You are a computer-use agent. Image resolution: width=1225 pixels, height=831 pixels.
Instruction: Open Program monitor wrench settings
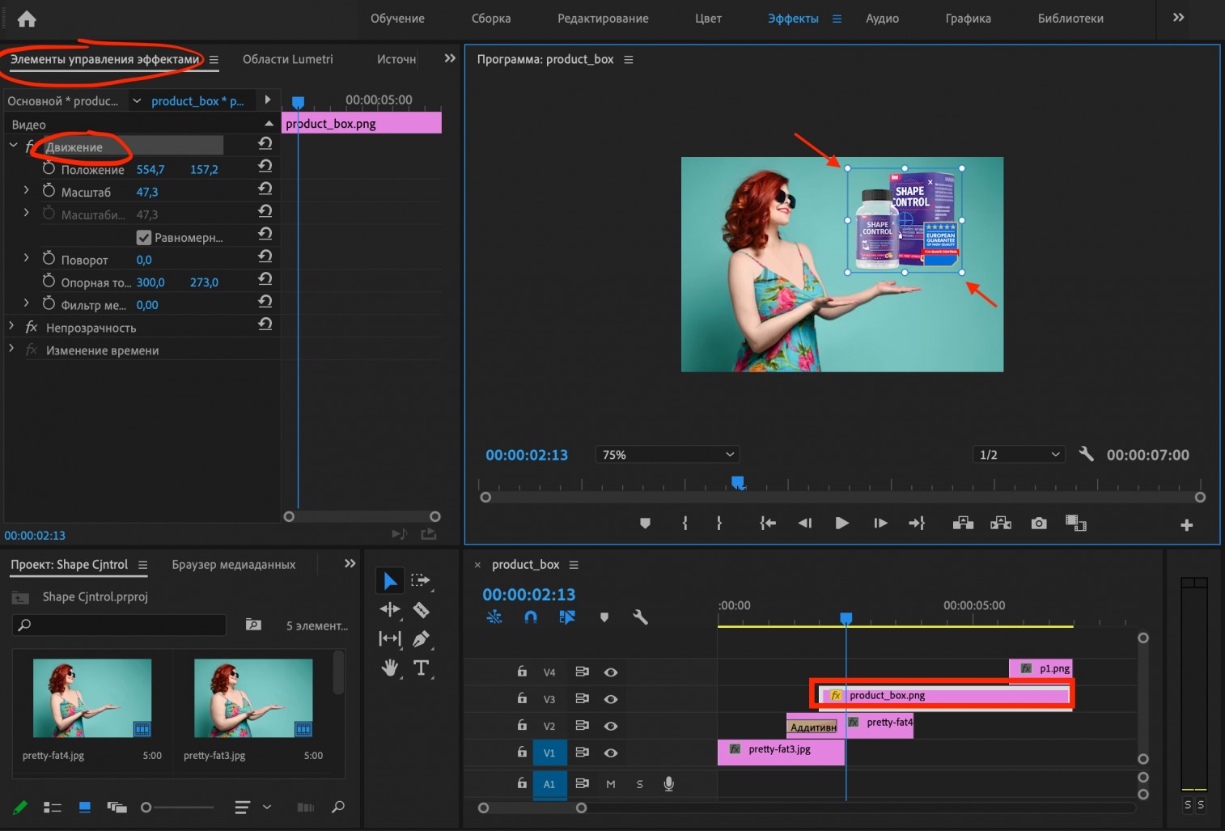[x=1086, y=454]
